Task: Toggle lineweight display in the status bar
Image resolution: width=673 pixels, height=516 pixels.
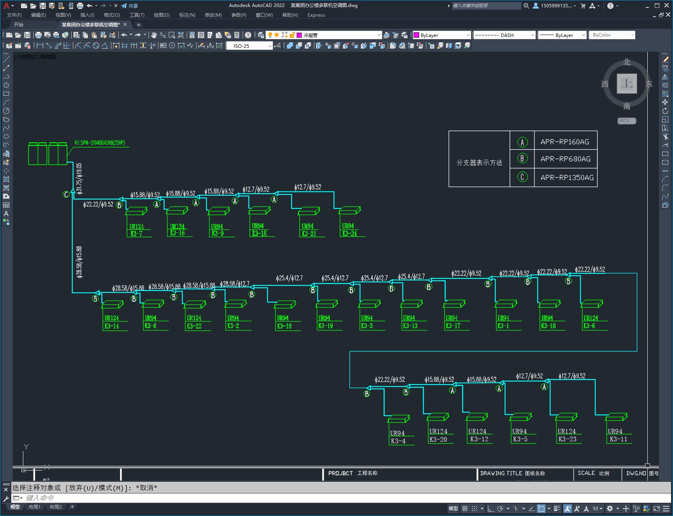Action: (x=557, y=508)
